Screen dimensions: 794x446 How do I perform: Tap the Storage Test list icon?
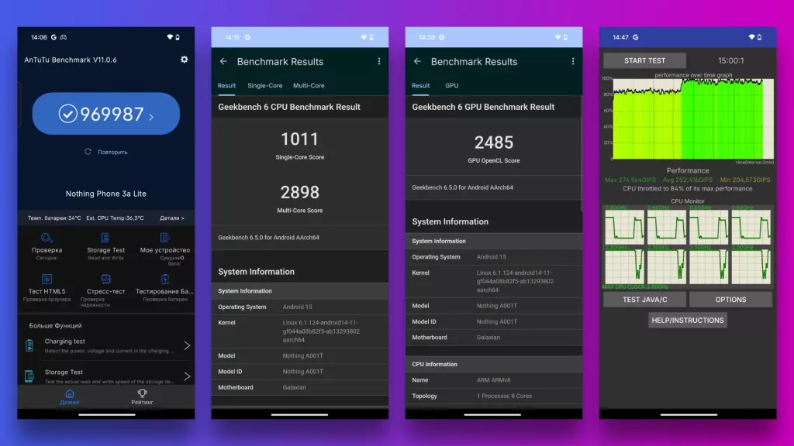pos(29,376)
